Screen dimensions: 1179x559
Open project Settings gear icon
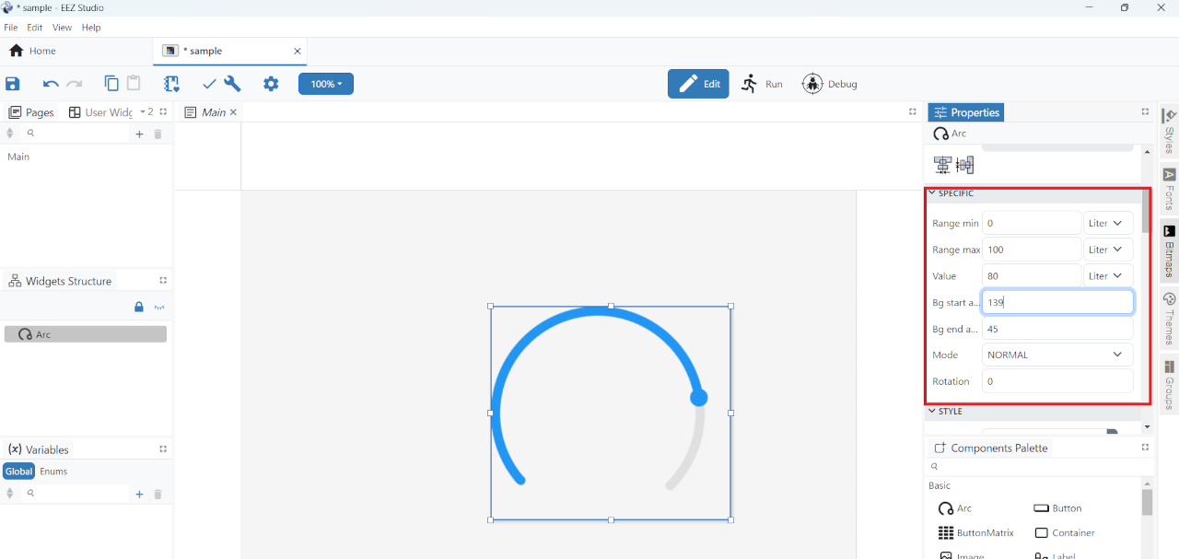click(x=271, y=84)
